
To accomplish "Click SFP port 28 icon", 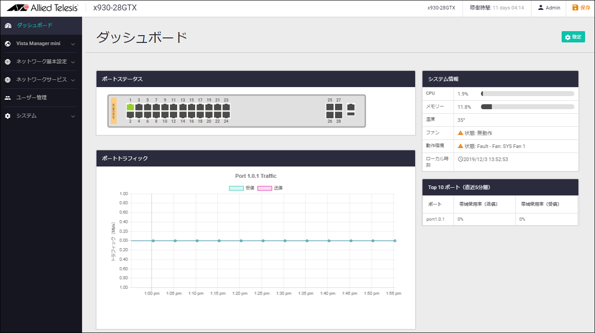I will pos(339,115).
